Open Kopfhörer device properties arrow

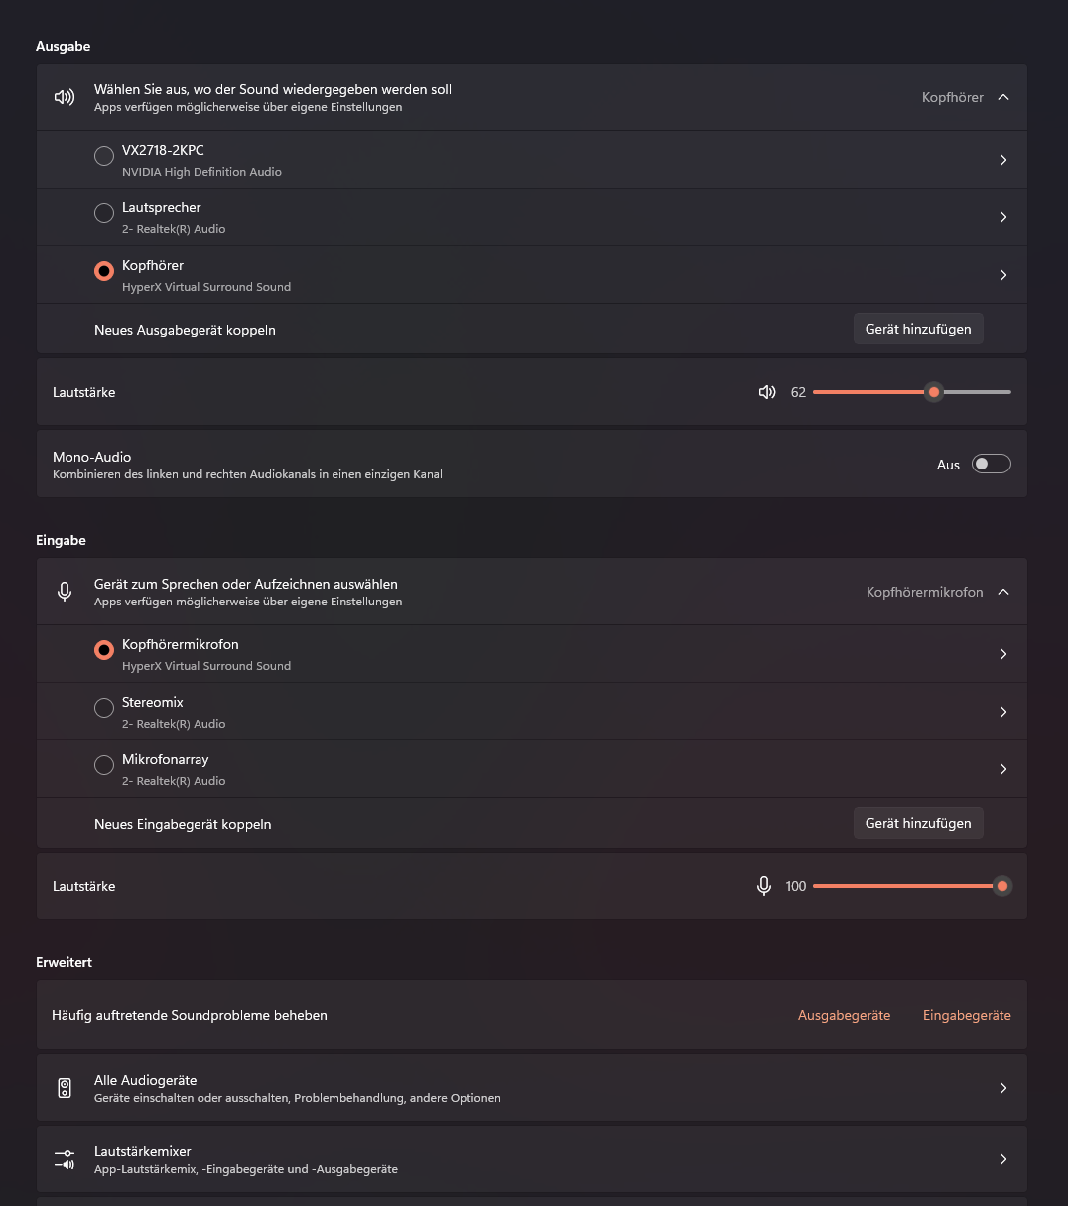point(1003,275)
